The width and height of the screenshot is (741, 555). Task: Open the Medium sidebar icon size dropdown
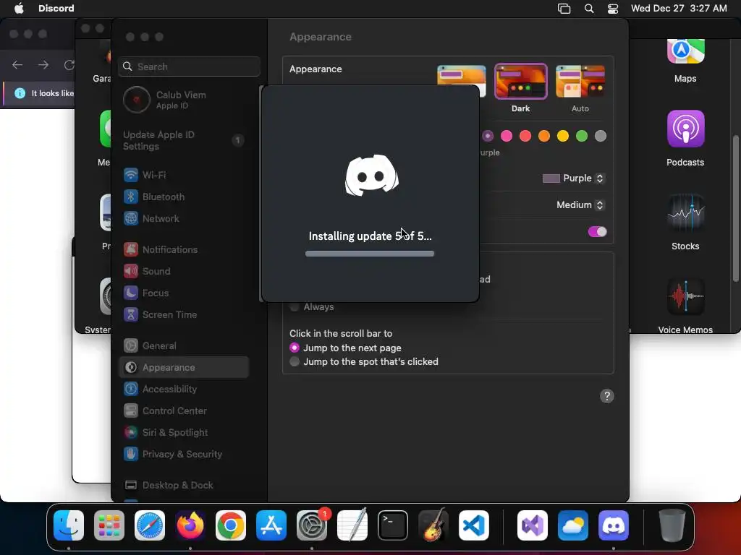click(x=580, y=205)
